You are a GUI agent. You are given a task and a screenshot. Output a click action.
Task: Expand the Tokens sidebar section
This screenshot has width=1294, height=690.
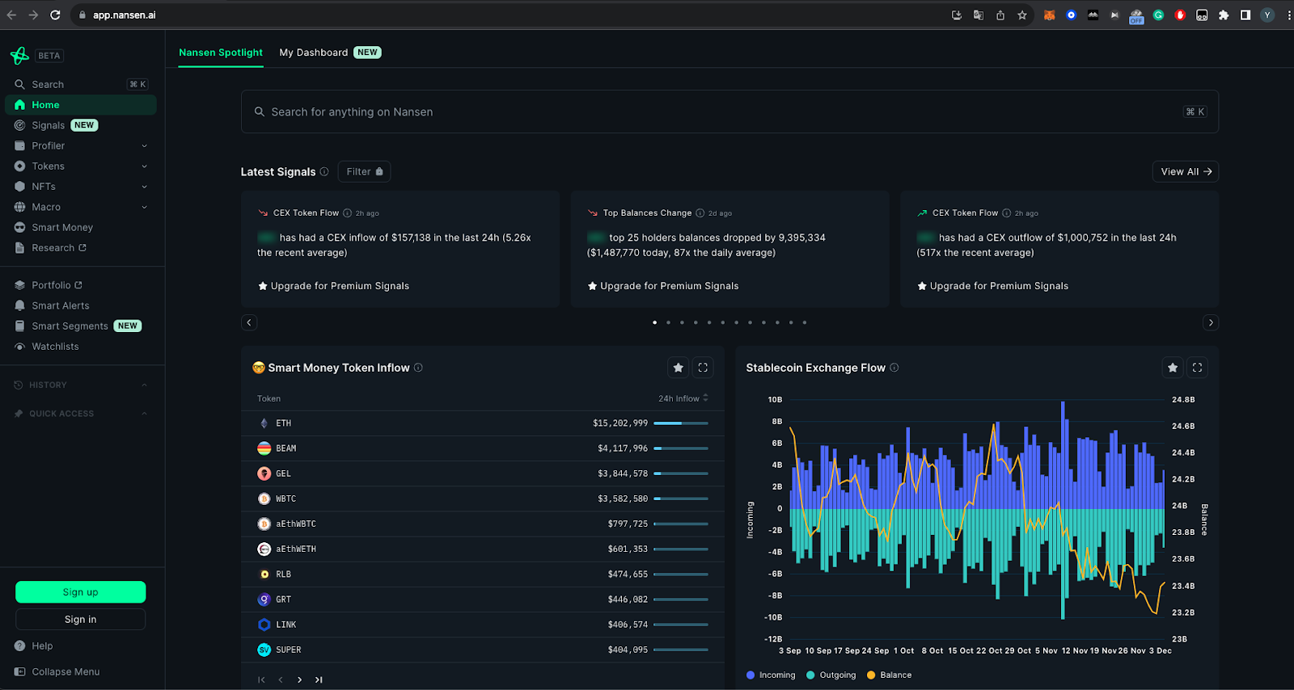pos(81,166)
